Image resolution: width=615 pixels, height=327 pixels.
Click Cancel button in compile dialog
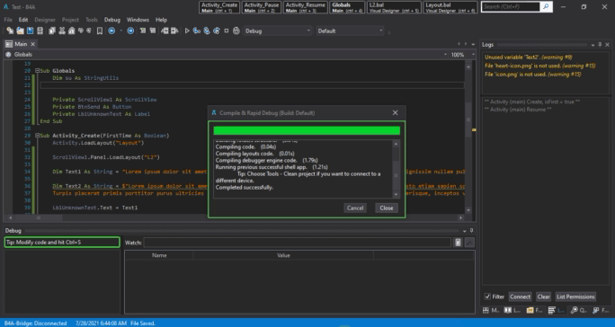pyautogui.click(x=355, y=208)
